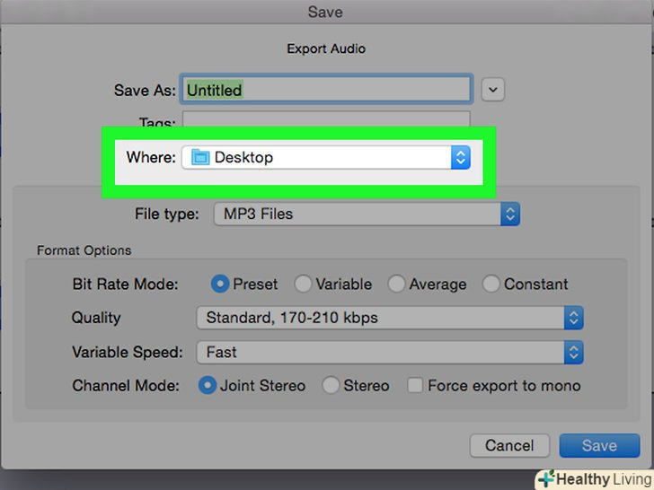This screenshot has width=654, height=490.
Task: Choose Joint Stereo channel mode
Action: coord(208,386)
